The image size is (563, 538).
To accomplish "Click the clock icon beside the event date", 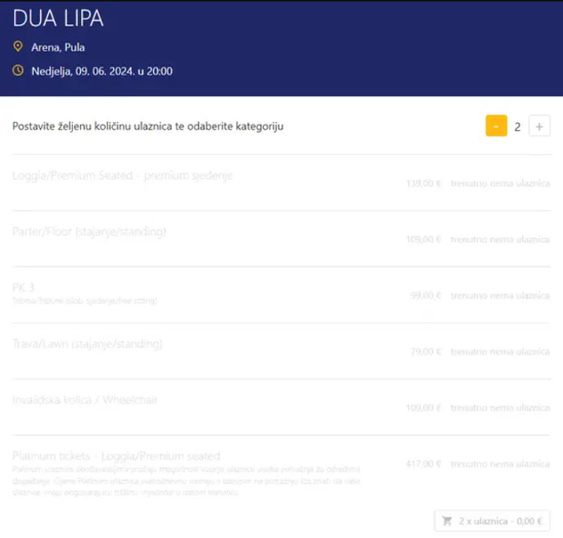I will pos(18,70).
